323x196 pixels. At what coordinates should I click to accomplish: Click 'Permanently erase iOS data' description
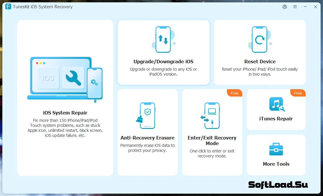(x=147, y=148)
